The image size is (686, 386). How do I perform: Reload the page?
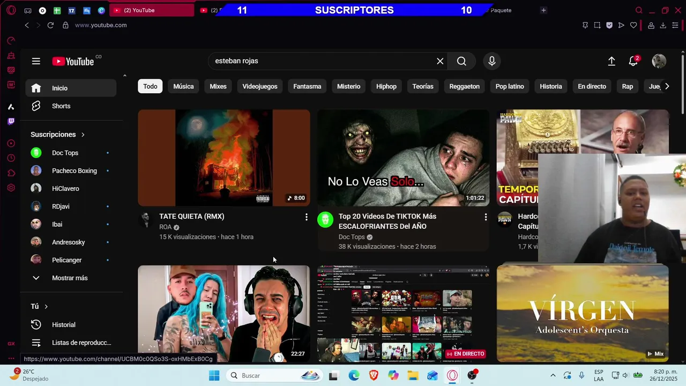[50, 25]
